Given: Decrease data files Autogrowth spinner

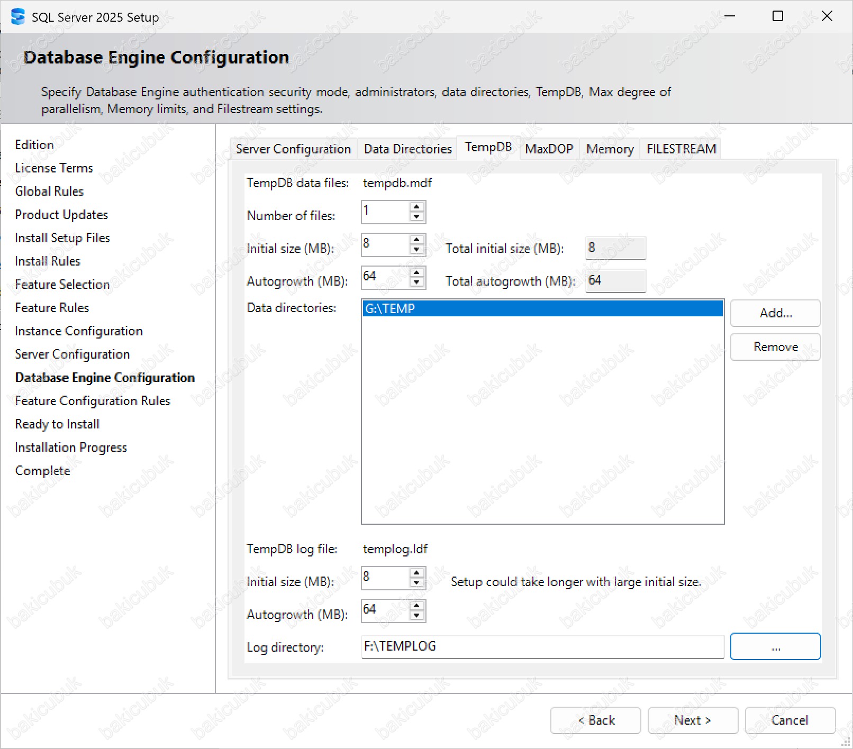Looking at the screenshot, I should [x=417, y=282].
